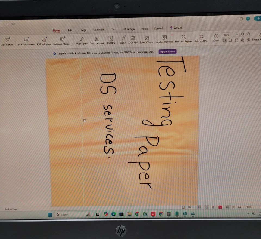Click the Upgrade now button

point(167,51)
